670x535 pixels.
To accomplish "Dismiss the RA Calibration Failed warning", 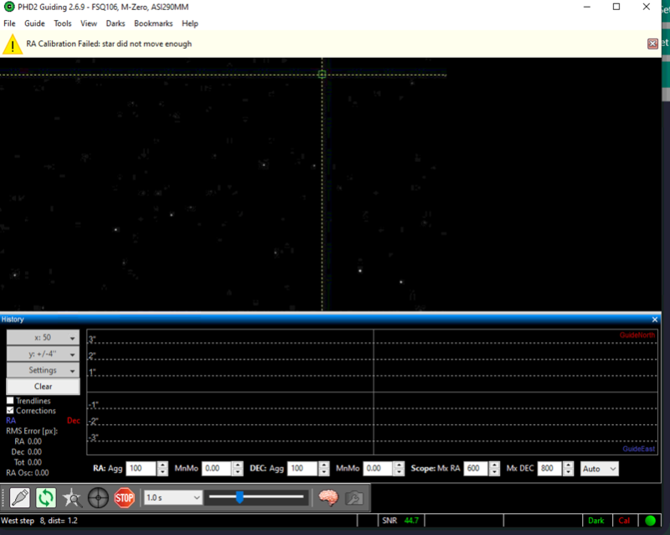I will [x=652, y=44].
